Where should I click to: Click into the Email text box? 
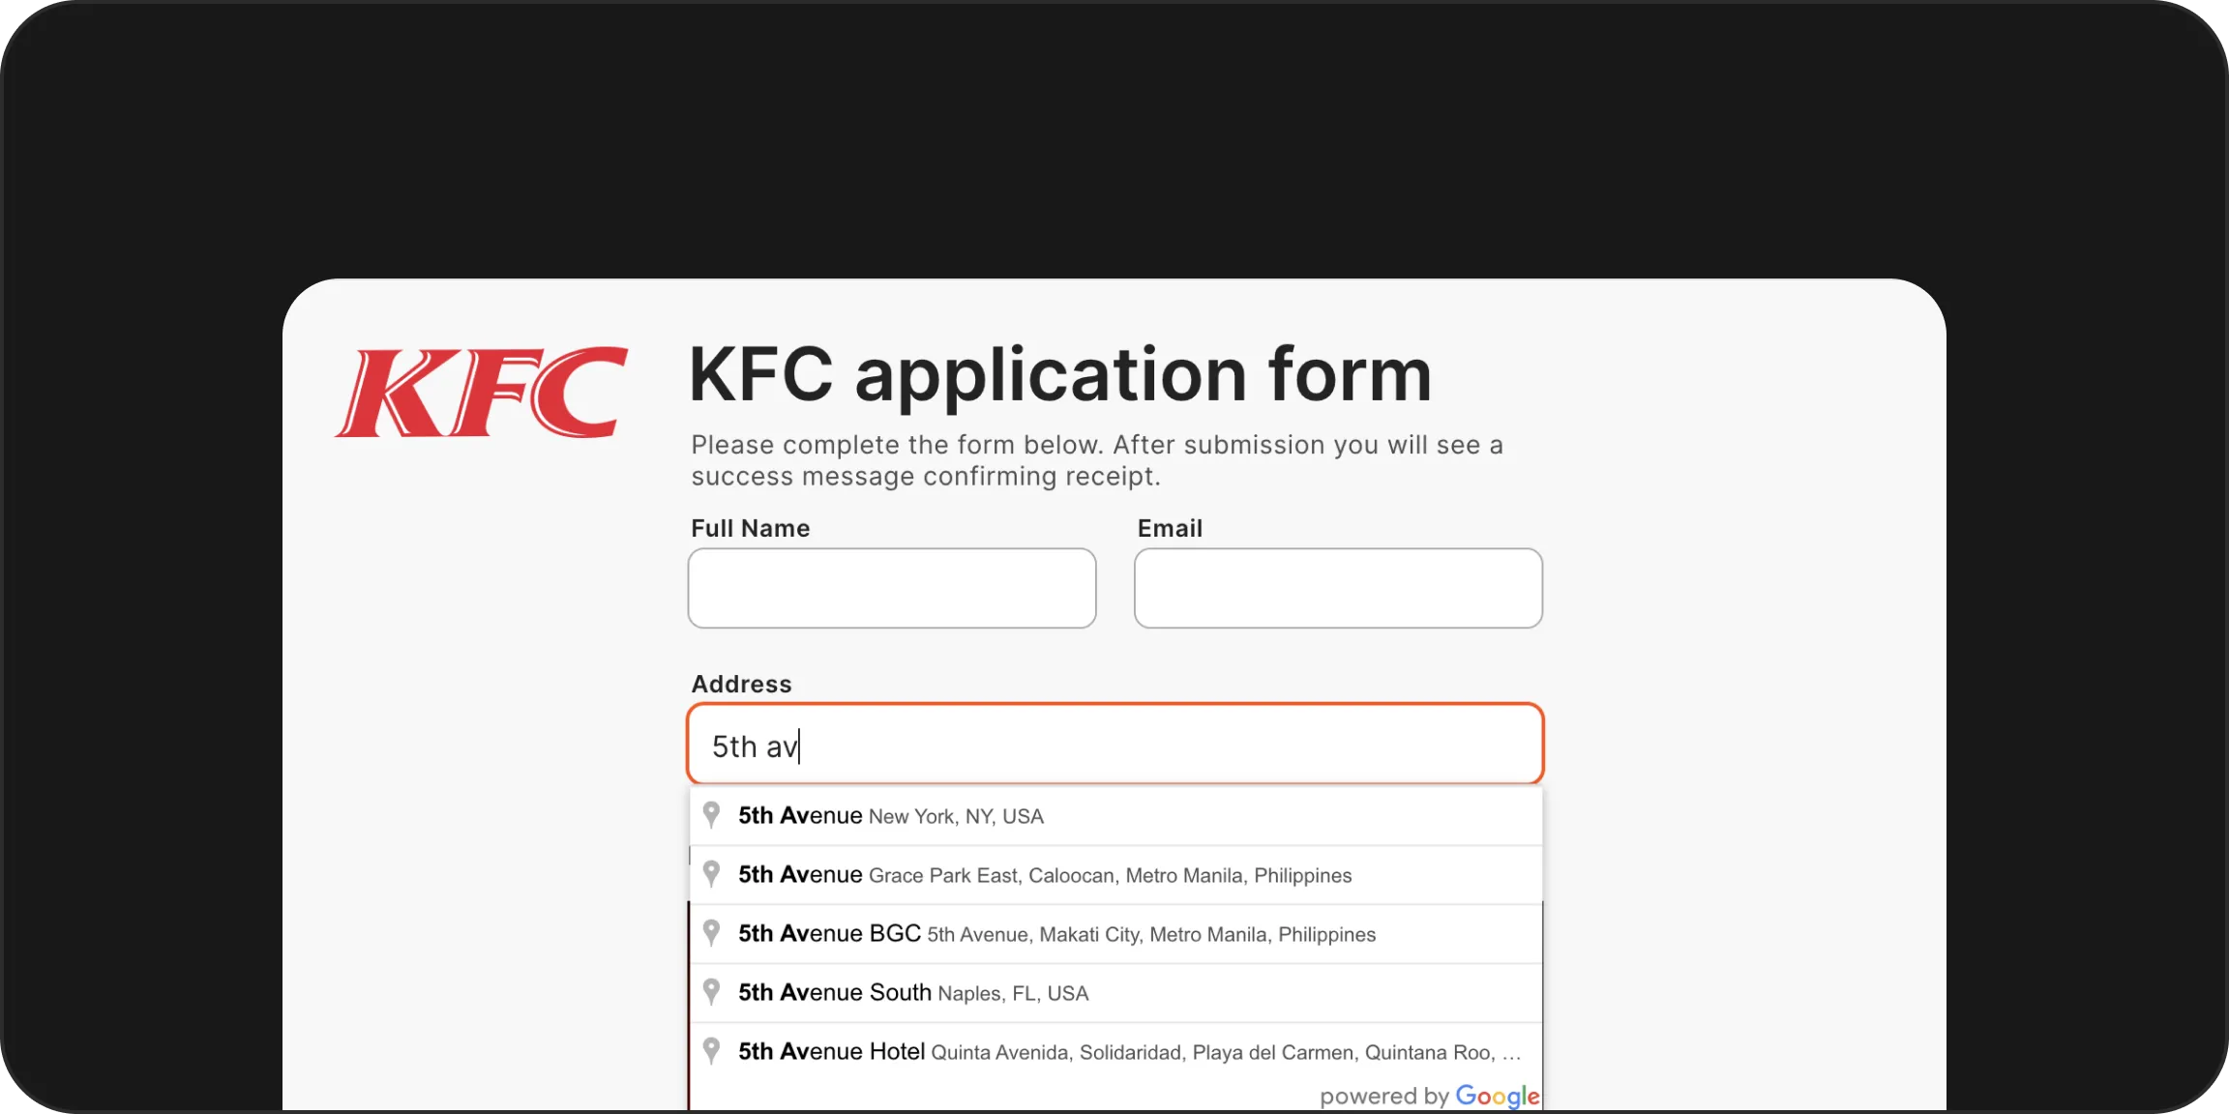1338,588
